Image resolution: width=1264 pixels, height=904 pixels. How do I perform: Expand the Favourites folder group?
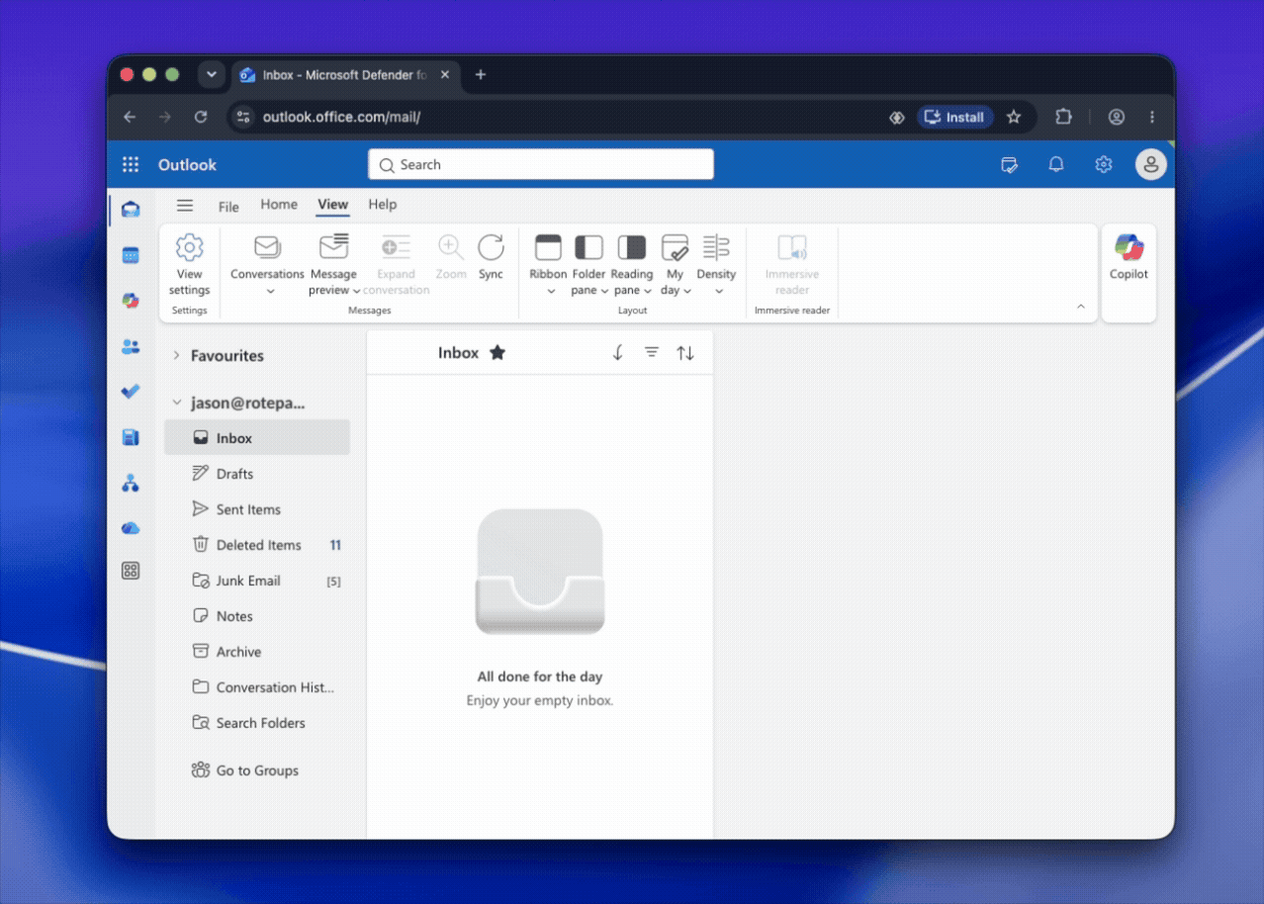(x=176, y=355)
